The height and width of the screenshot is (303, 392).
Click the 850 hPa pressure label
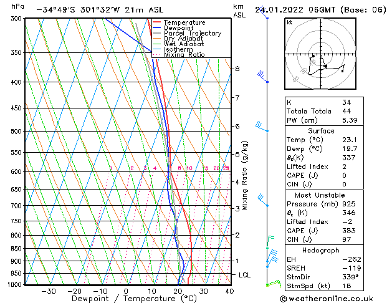(16, 249)
